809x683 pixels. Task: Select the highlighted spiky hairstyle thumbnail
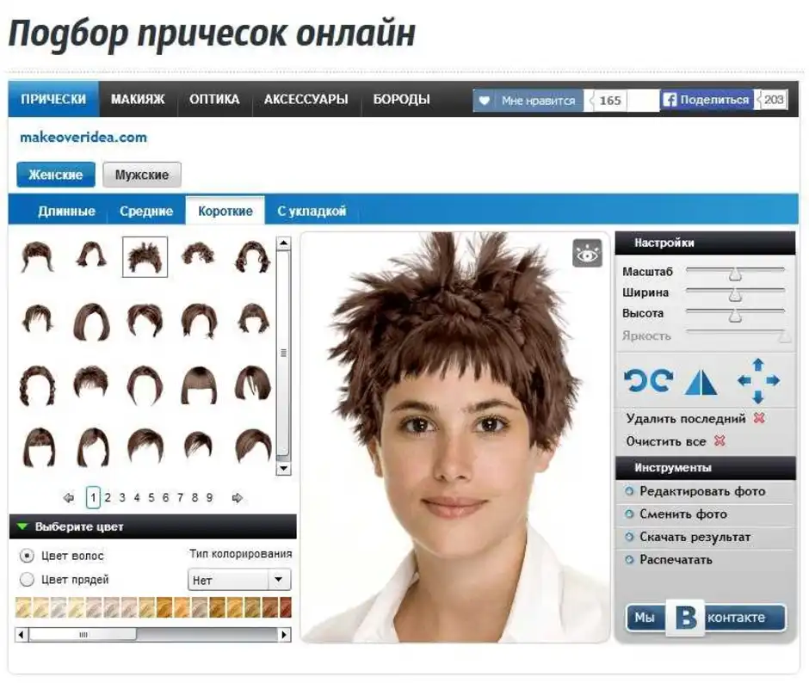145,256
